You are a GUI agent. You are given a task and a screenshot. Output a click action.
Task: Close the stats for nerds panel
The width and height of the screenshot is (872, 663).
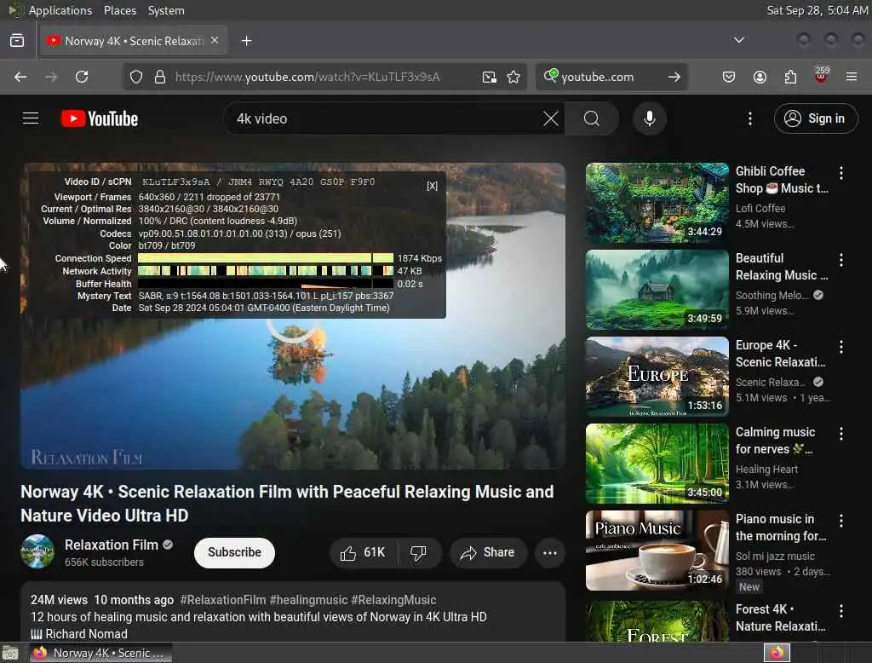432,186
